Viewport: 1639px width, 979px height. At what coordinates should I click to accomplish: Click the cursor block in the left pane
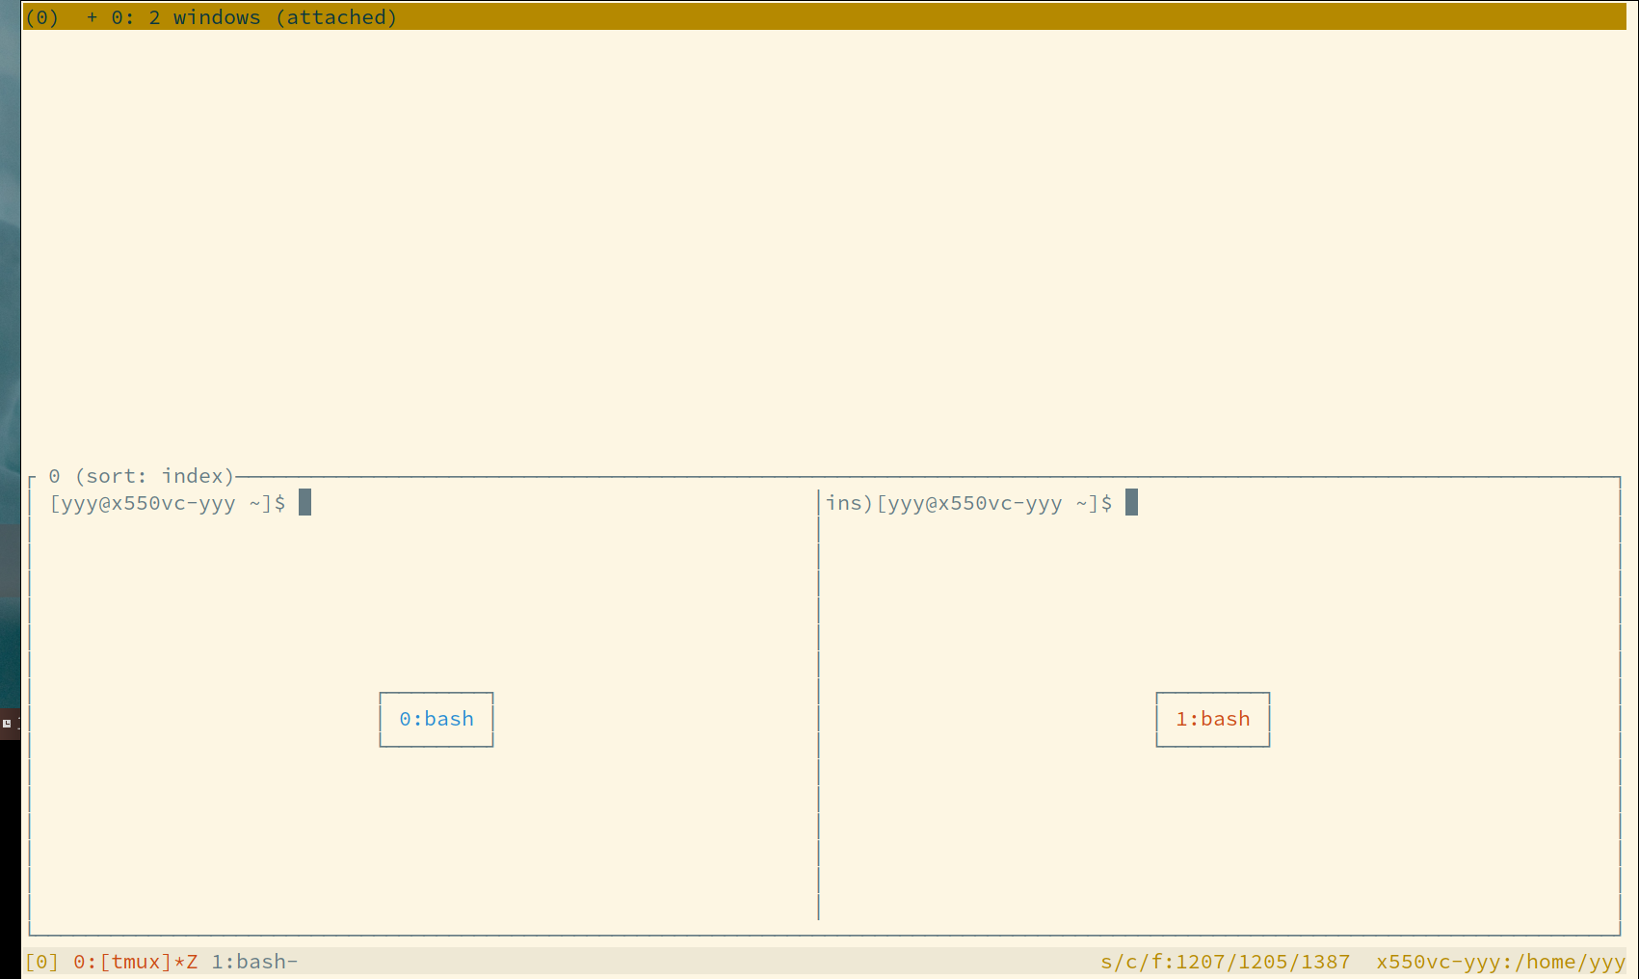click(305, 502)
